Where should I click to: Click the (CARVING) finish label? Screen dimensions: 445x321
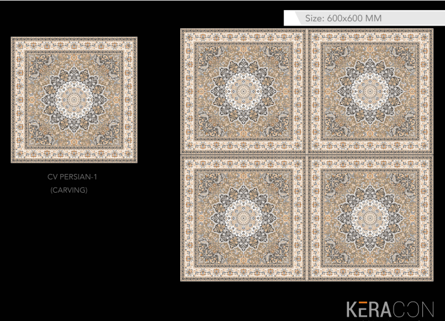click(68, 190)
